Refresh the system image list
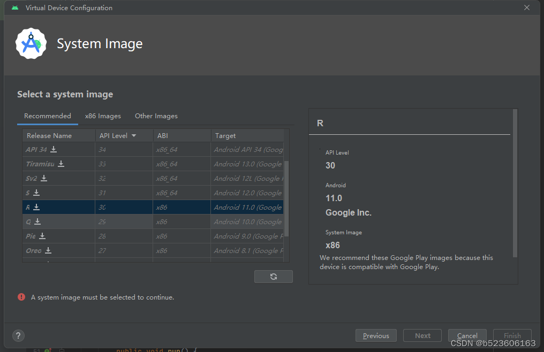The width and height of the screenshot is (544, 352). pos(274,277)
